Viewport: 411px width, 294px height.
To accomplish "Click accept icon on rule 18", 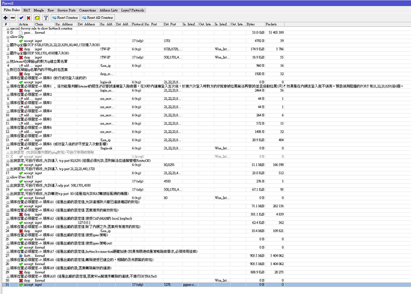I will coord(21,181).
